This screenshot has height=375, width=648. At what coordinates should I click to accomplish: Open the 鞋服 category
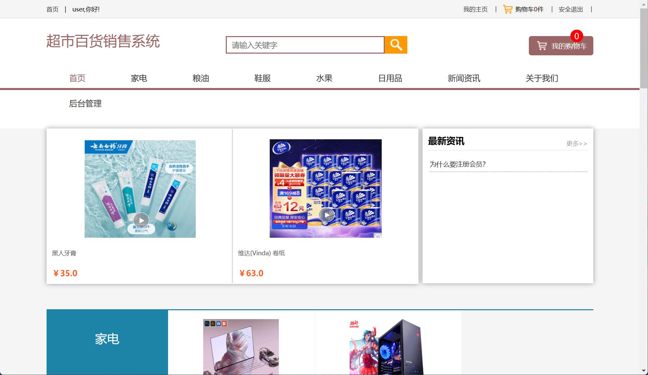point(262,78)
